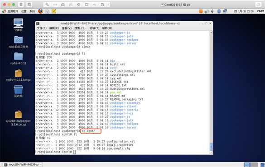
Task: Open terminal Search (搜索) menu
Action: (x=80, y=28)
